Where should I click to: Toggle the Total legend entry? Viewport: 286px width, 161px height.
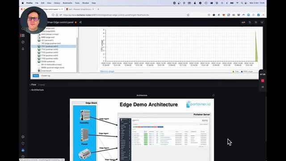tap(236, 72)
